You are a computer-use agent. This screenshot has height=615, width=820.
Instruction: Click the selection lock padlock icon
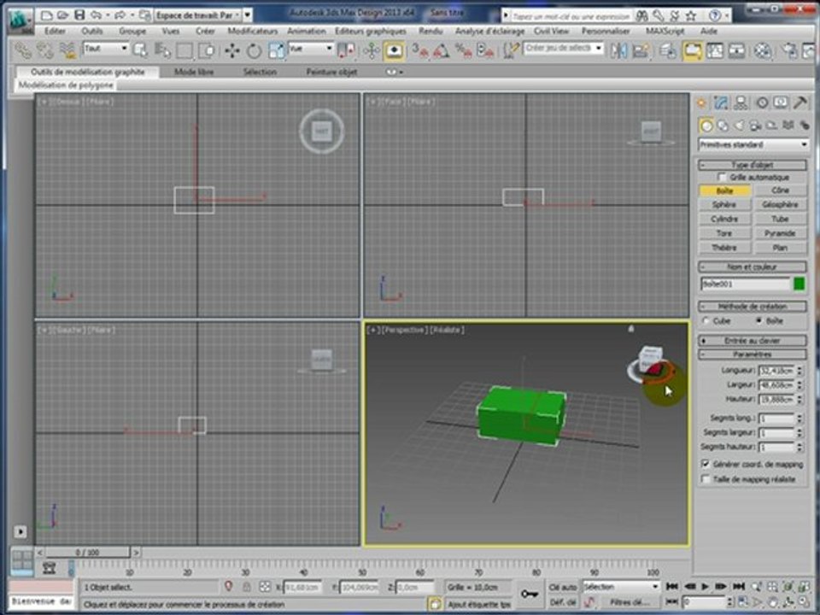point(246,587)
